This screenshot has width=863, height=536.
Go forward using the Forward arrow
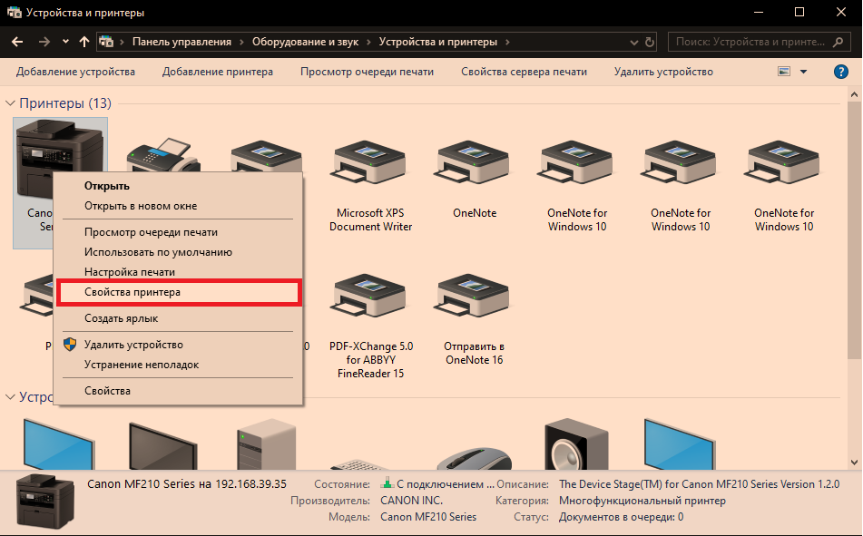point(44,42)
